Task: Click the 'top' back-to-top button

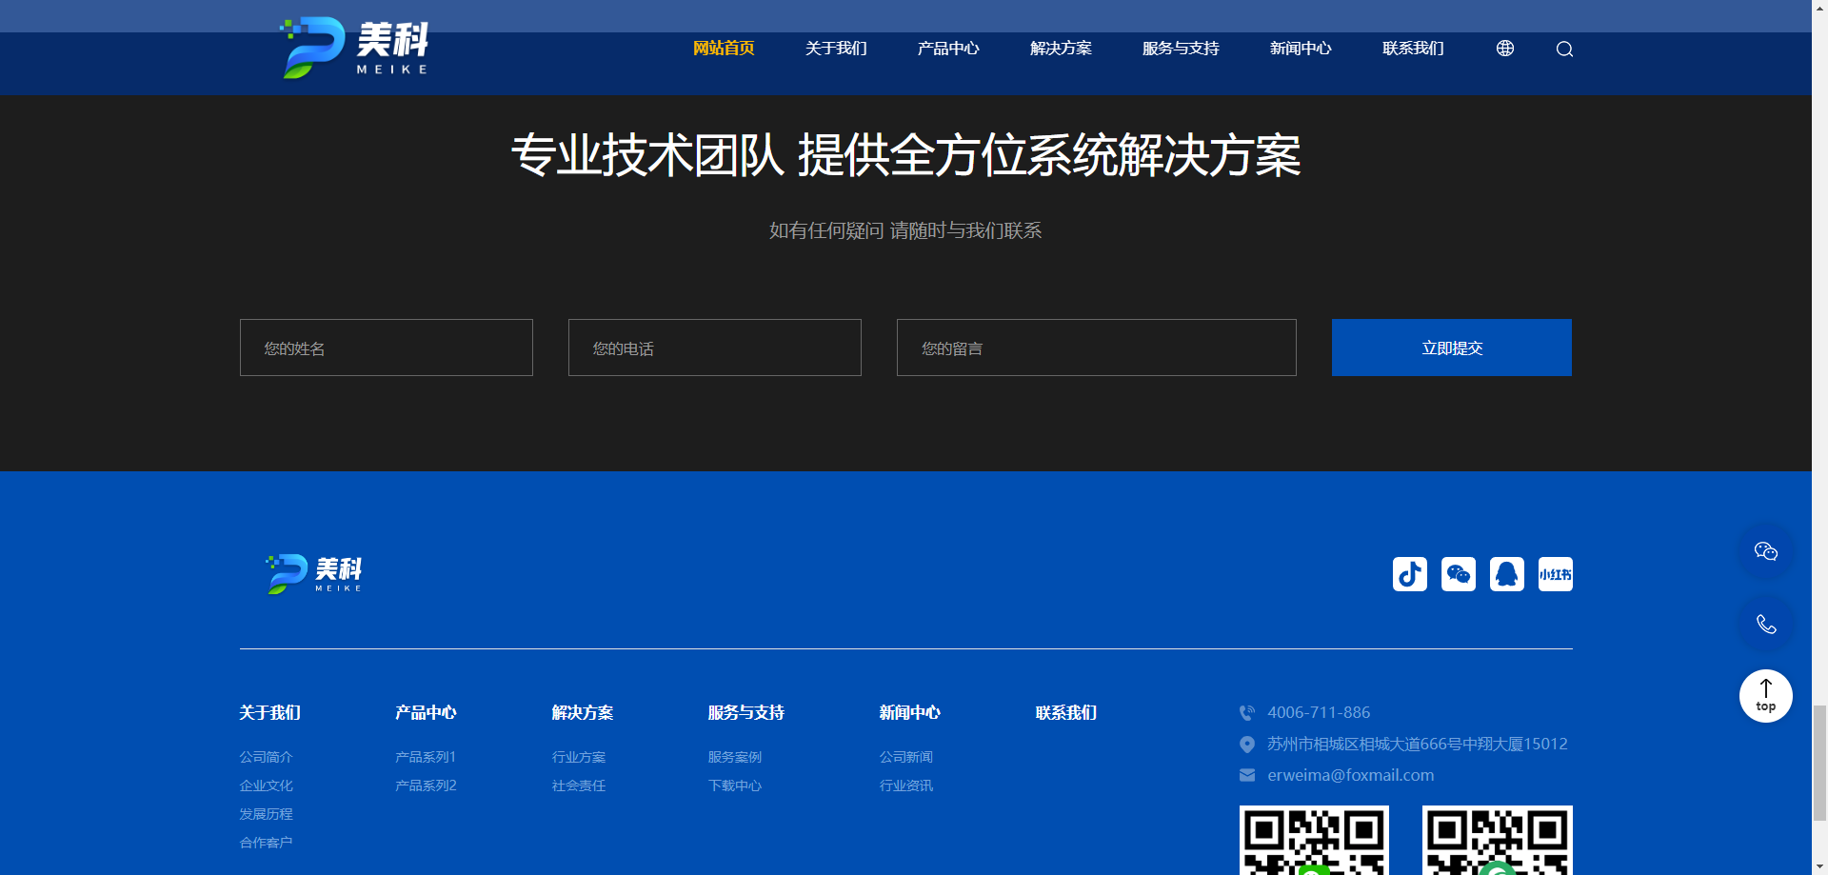Action: [1765, 696]
